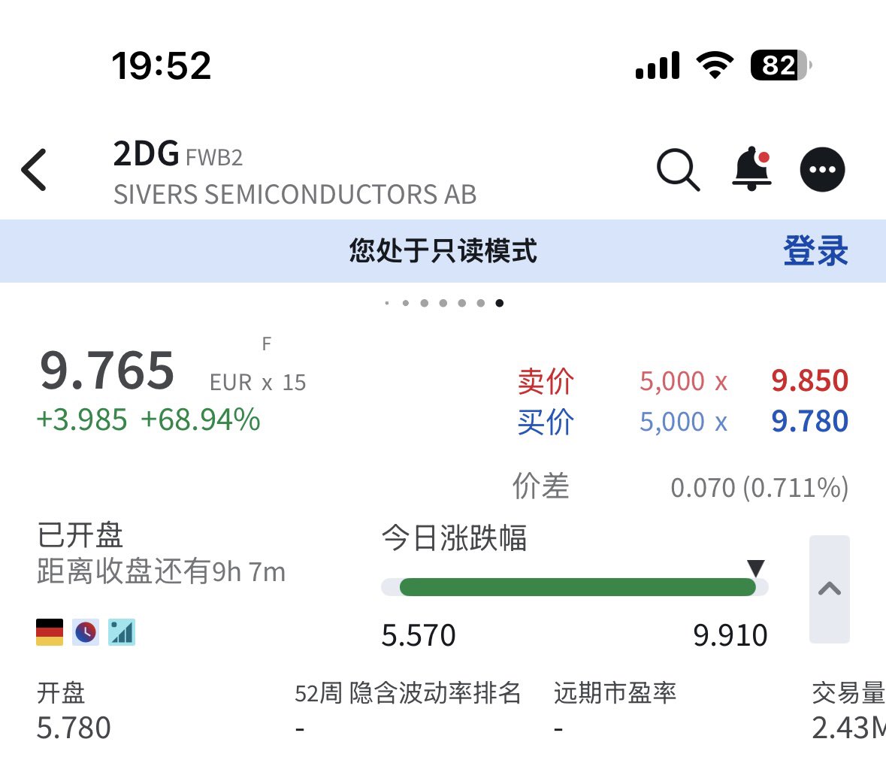Tap the green 今日涨跌幅 range bar

(577, 587)
